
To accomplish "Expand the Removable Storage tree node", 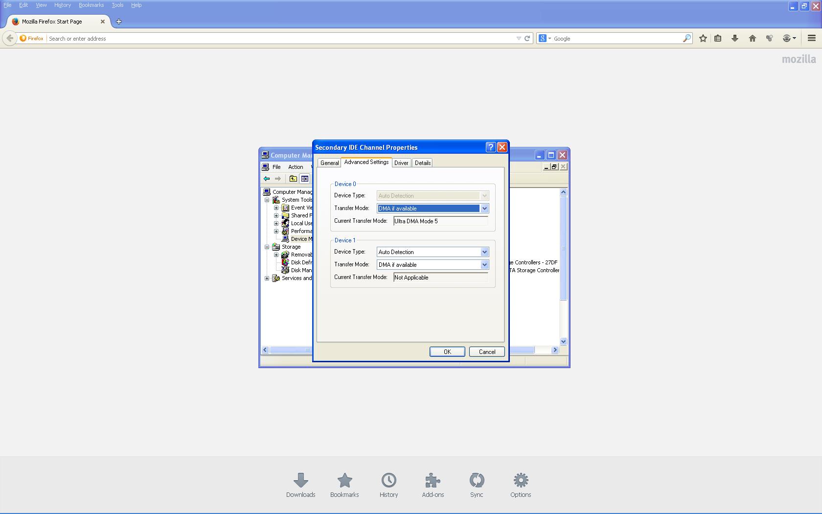I will click(x=276, y=255).
